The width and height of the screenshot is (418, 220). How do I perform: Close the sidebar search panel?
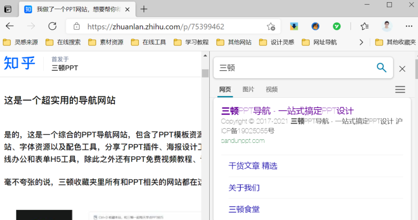pyautogui.click(x=402, y=69)
